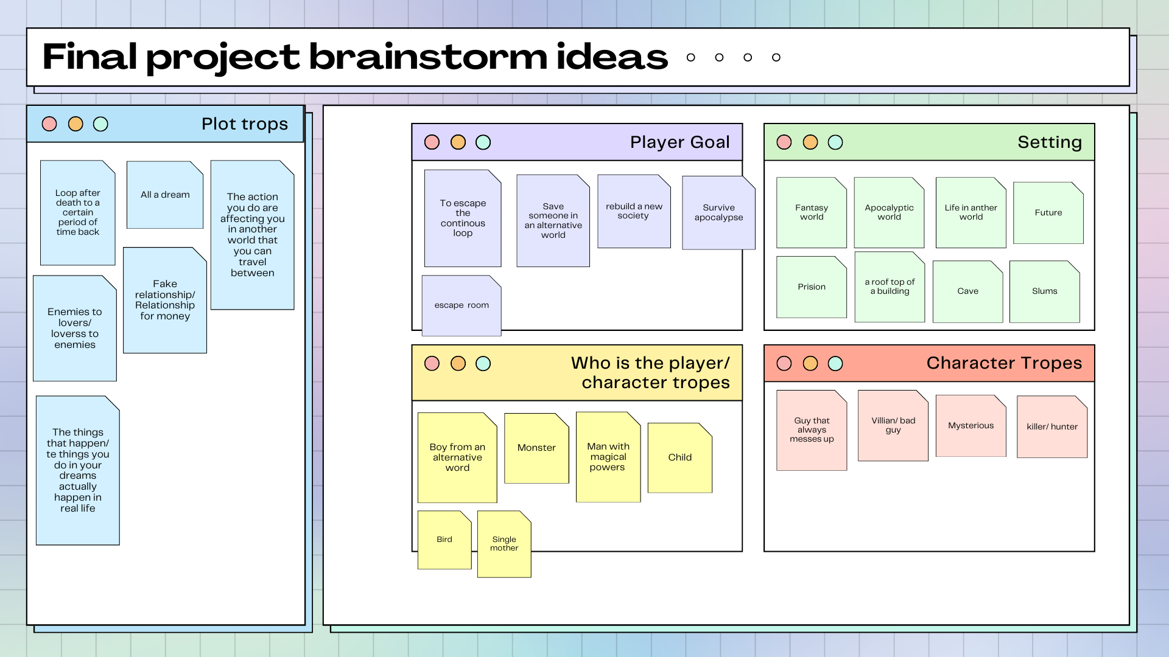The image size is (1169, 657).
Task: Click the orange circle in Player Goal header
Action: point(457,142)
